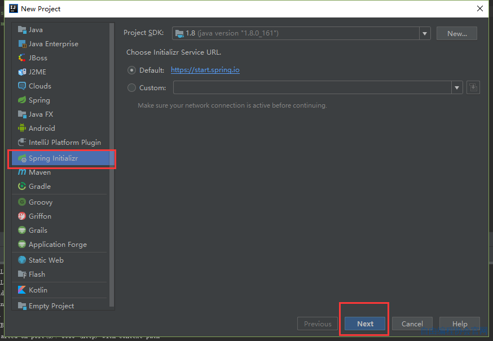Click the disabled Previous button

point(318,324)
